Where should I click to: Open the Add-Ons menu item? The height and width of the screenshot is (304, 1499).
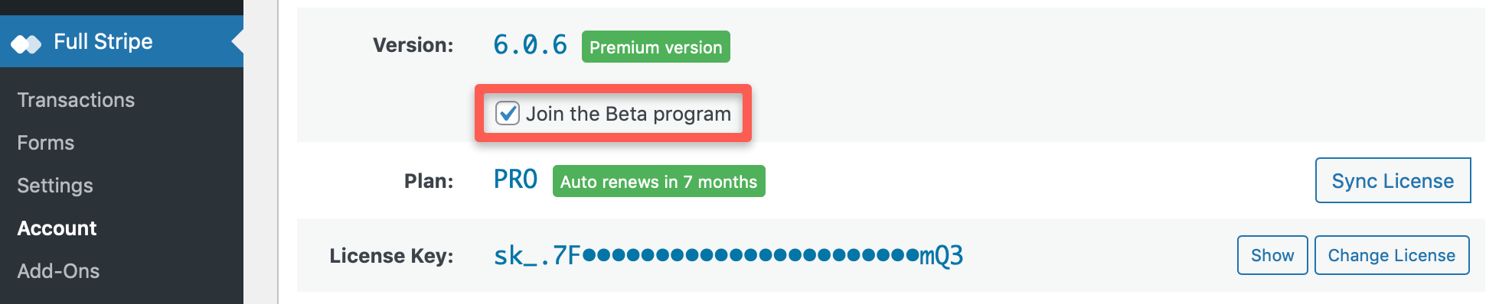pos(58,271)
